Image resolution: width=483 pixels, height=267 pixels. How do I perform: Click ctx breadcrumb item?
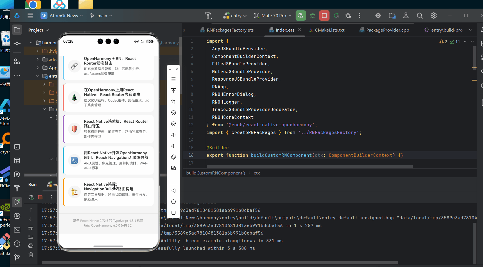(257, 173)
